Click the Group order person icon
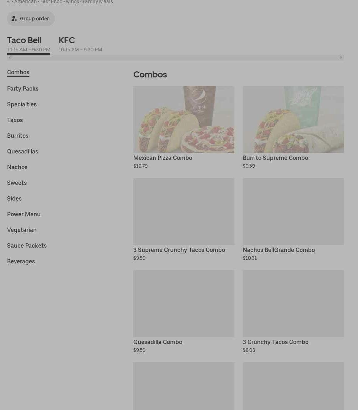This screenshot has height=410, width=358. tap(14, 19)
